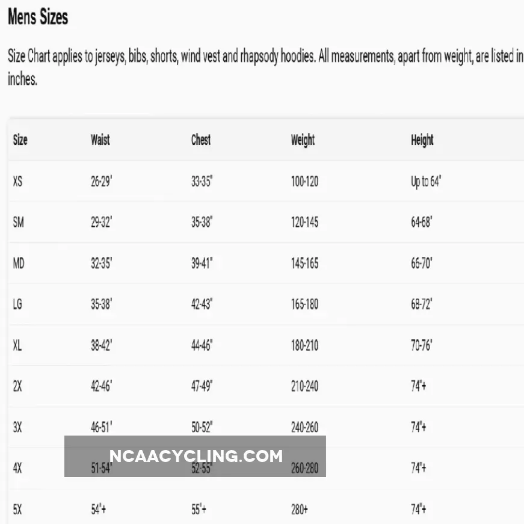The image size is (524, 524).
Task: Click the XS waist value 26-29"
Action: pyautogui.click(x=101, y=181)
